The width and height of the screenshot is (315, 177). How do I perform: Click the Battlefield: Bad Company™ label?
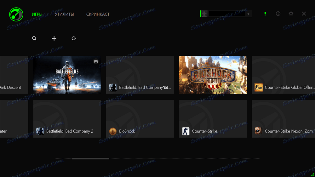tap(145, 87)
